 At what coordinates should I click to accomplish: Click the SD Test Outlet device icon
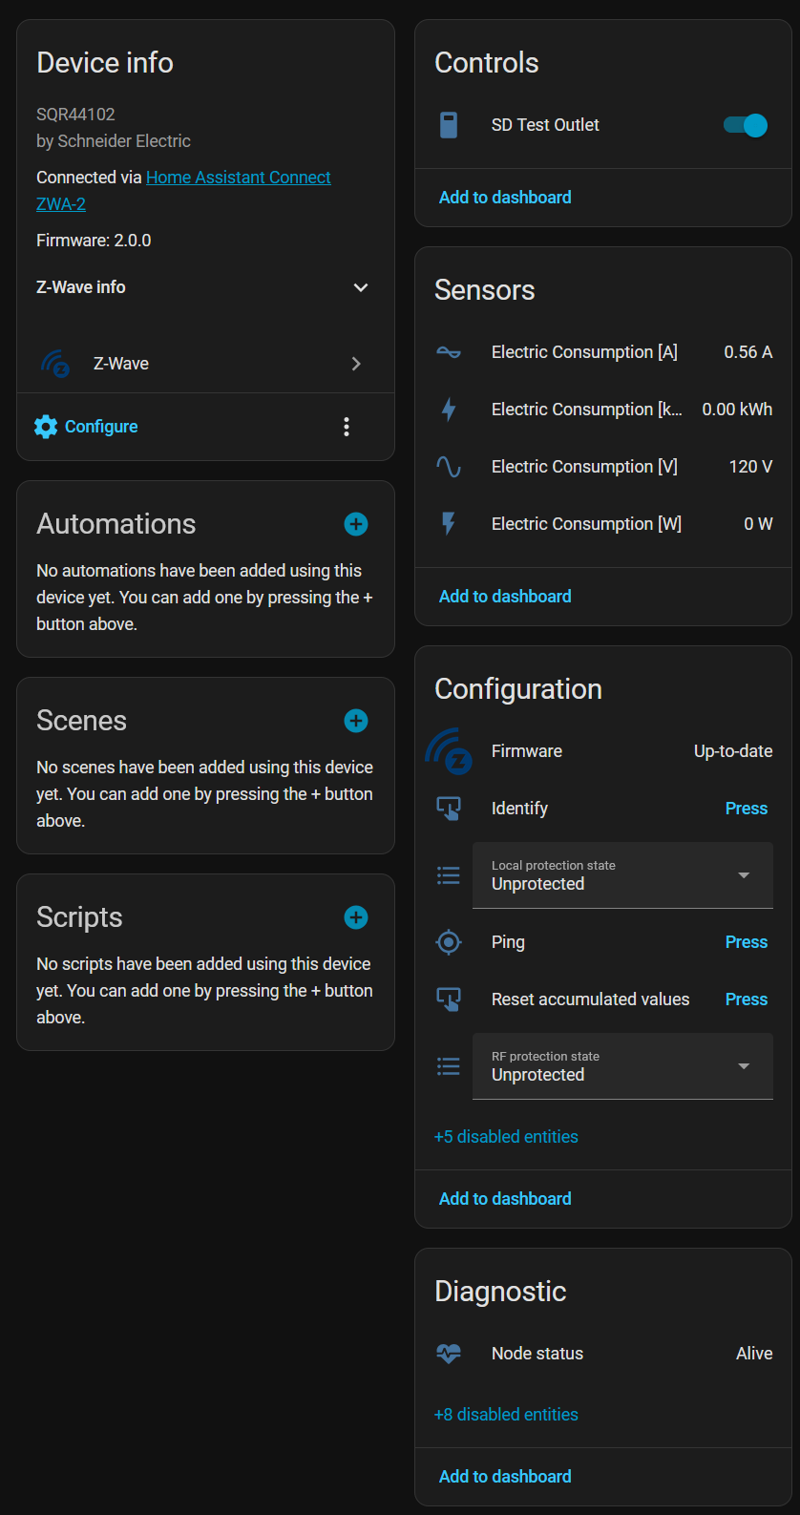[x=449, y=125]
